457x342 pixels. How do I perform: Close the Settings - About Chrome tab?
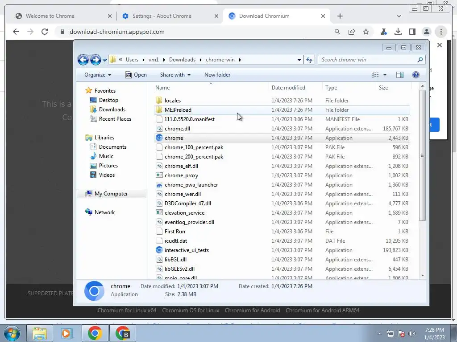(216, 16)
